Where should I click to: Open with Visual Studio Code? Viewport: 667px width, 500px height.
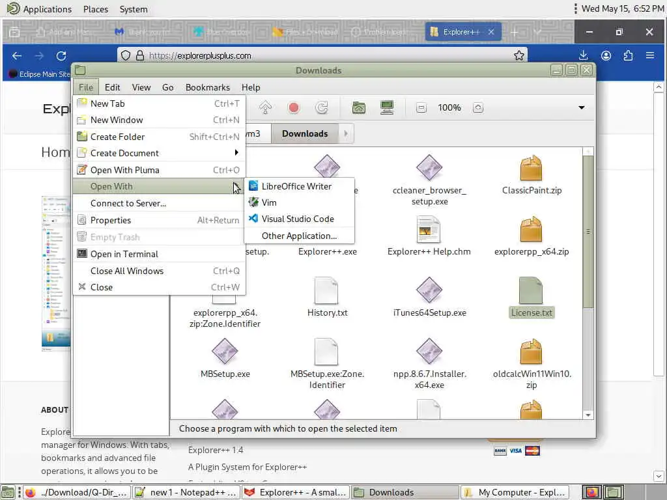pyautogui.click(x=300, y=219)
